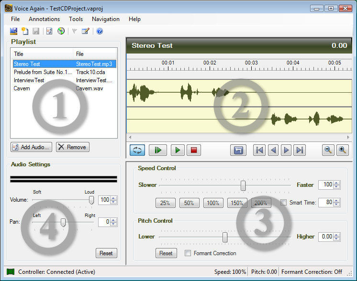This screenshot has height=281, width=357.
Task: Click green controller status indicator
Action: tap(11, 271)
